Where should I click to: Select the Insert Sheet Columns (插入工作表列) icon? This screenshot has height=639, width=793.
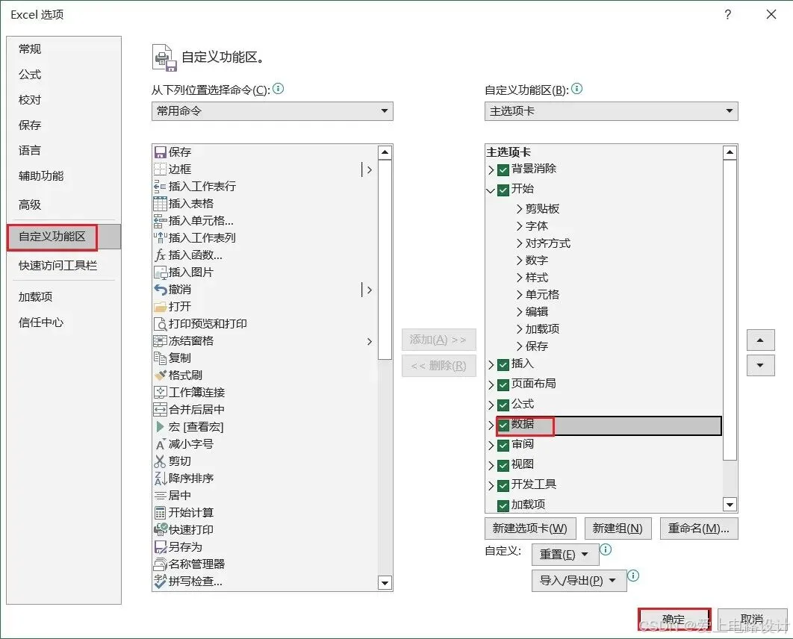161,238
